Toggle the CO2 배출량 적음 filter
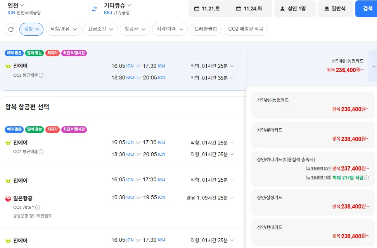The image size is (377, 248). 246,29
